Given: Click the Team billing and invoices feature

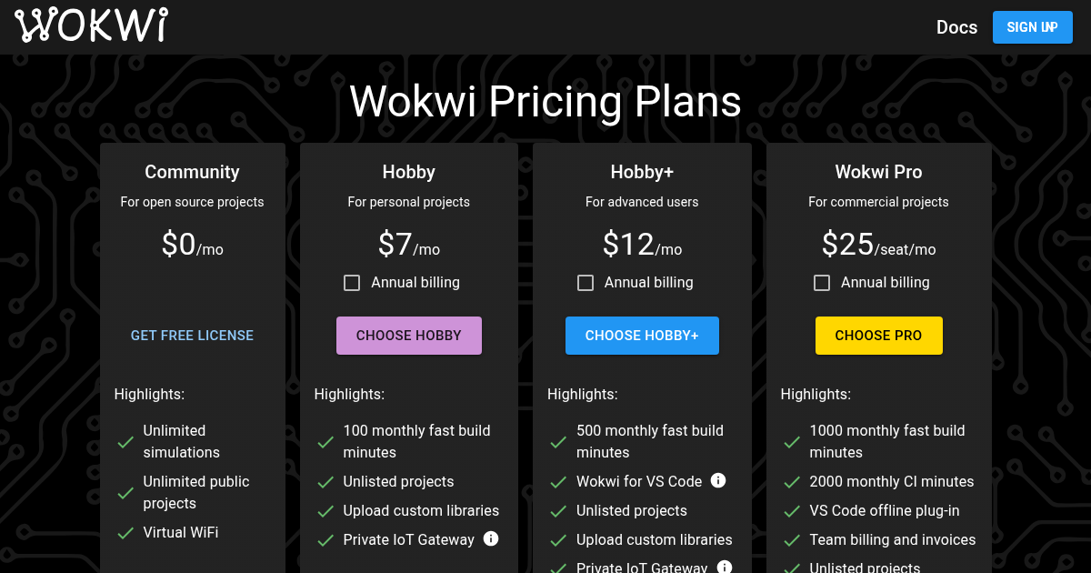Looking at the screenshot, I should [x=893, y=540].
